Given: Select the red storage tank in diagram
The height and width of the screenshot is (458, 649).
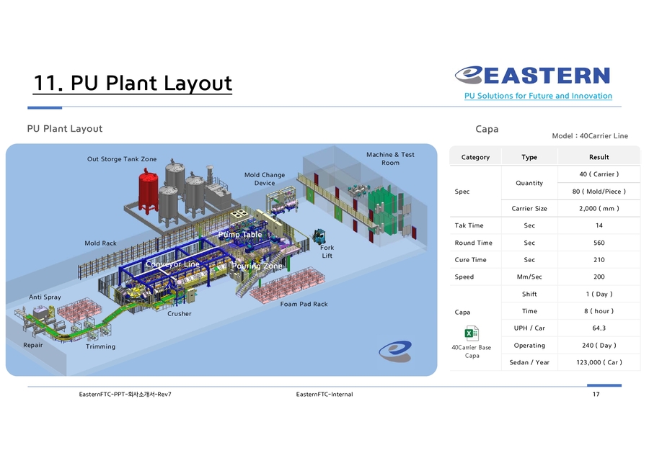Looking at the screenshot, I should (x=148, y=192).
